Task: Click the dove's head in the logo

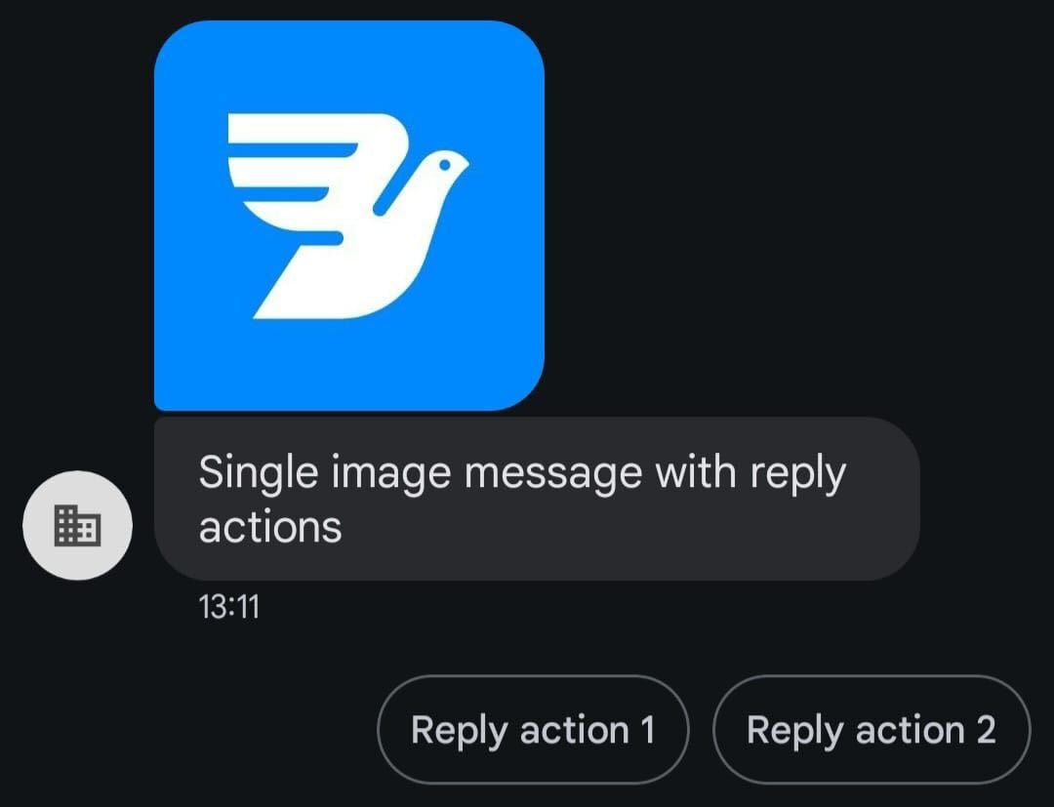Action: 440,168
